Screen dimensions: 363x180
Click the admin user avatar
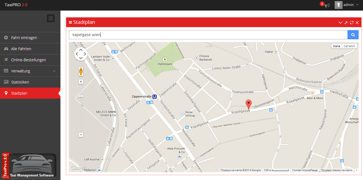click(x=338, y=5)
